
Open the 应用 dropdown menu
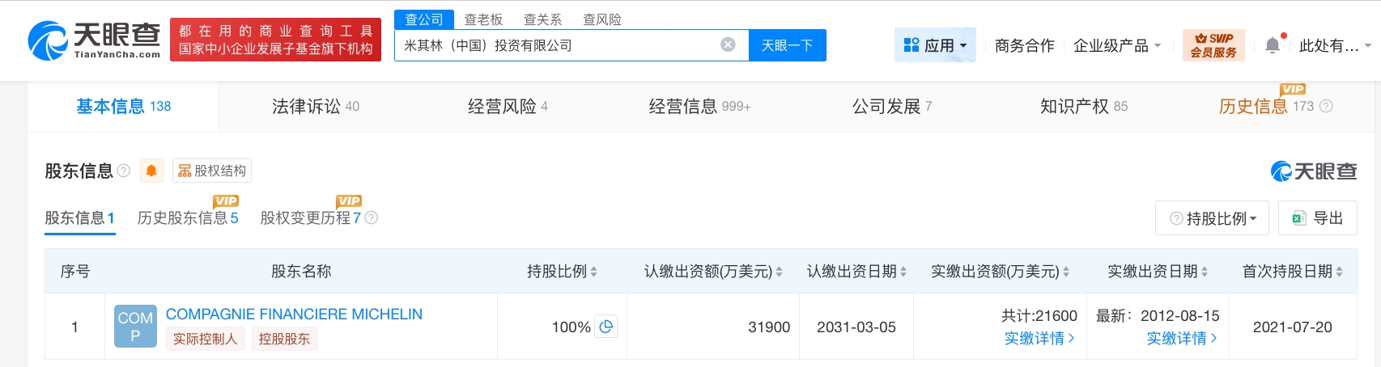tap(935, 45)
